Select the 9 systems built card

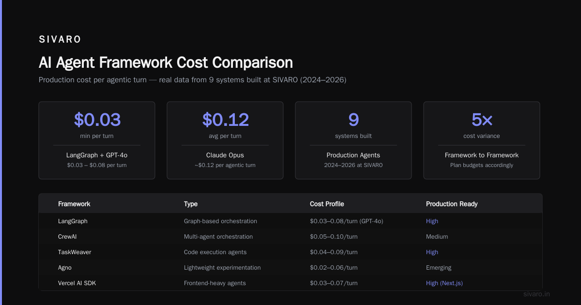[353, 140]
